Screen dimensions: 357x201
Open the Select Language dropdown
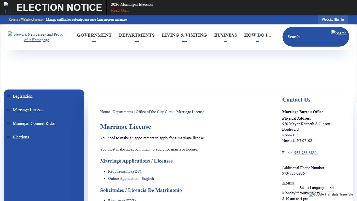click(313, 188)
